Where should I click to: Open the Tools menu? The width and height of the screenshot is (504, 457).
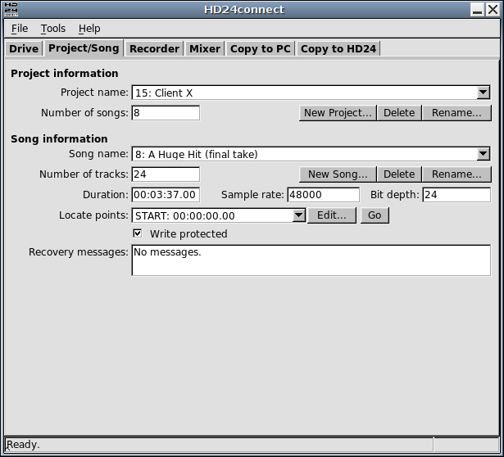pos(53,29)
